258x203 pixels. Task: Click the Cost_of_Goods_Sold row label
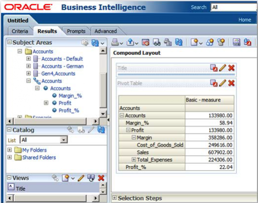pyautogui.click(x=160, y=145)
